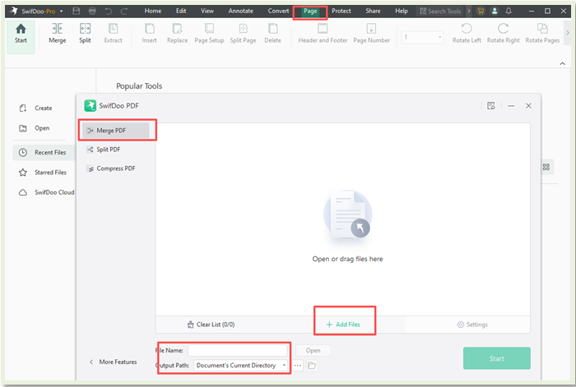
Task: Open merge Settings
Action: pyautogui.click(x=472, y=325)
